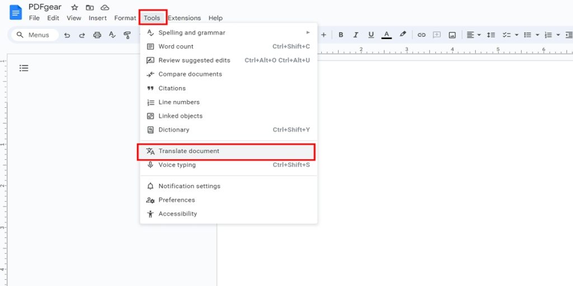Select Compare documents

pyautogui.click(x=229, y=74)
